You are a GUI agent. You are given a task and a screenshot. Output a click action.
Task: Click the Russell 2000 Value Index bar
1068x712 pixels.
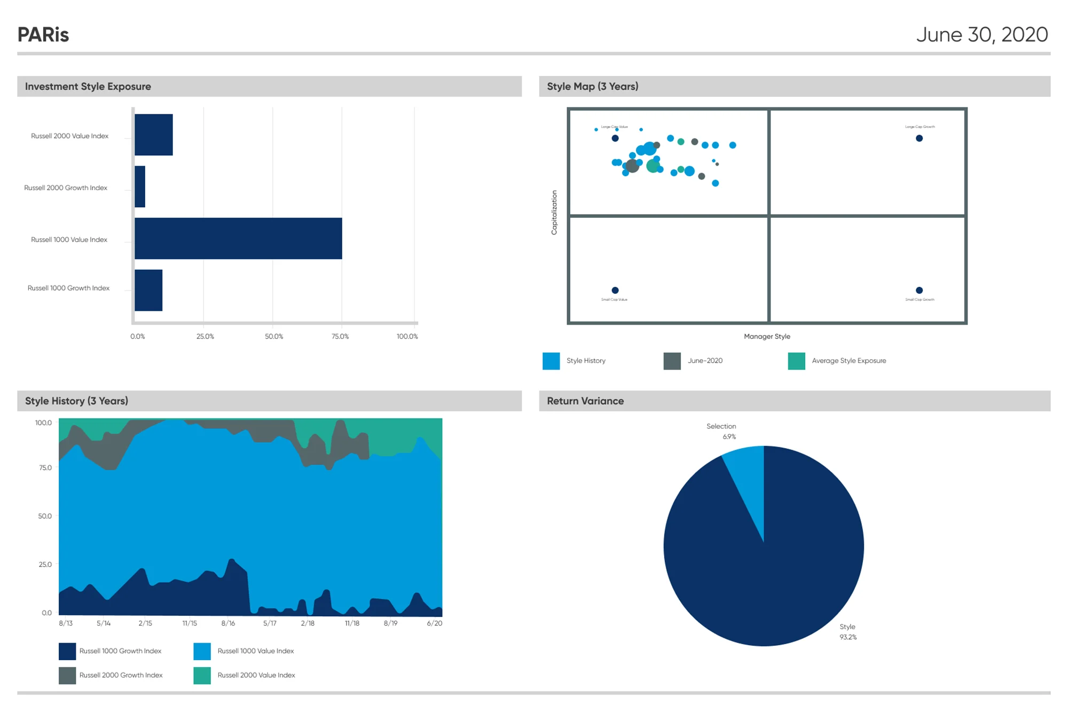[x=154, y=135]
